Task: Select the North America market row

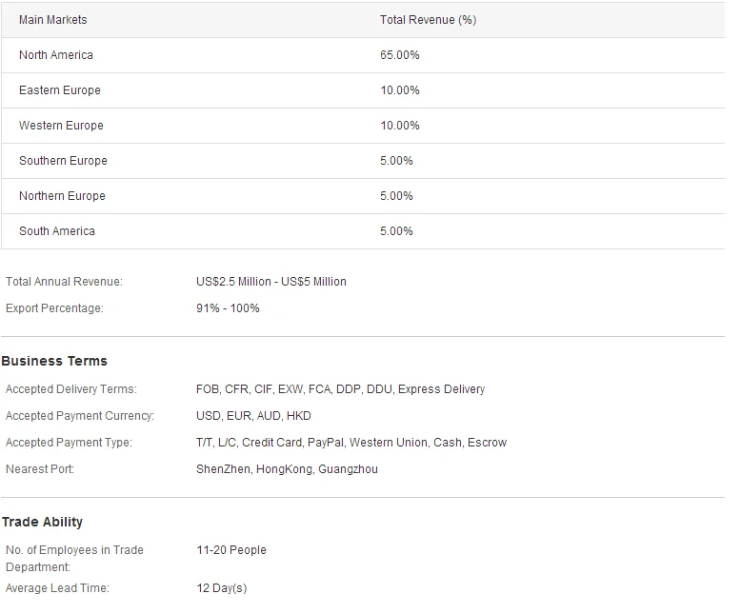Action: [56, 55]
